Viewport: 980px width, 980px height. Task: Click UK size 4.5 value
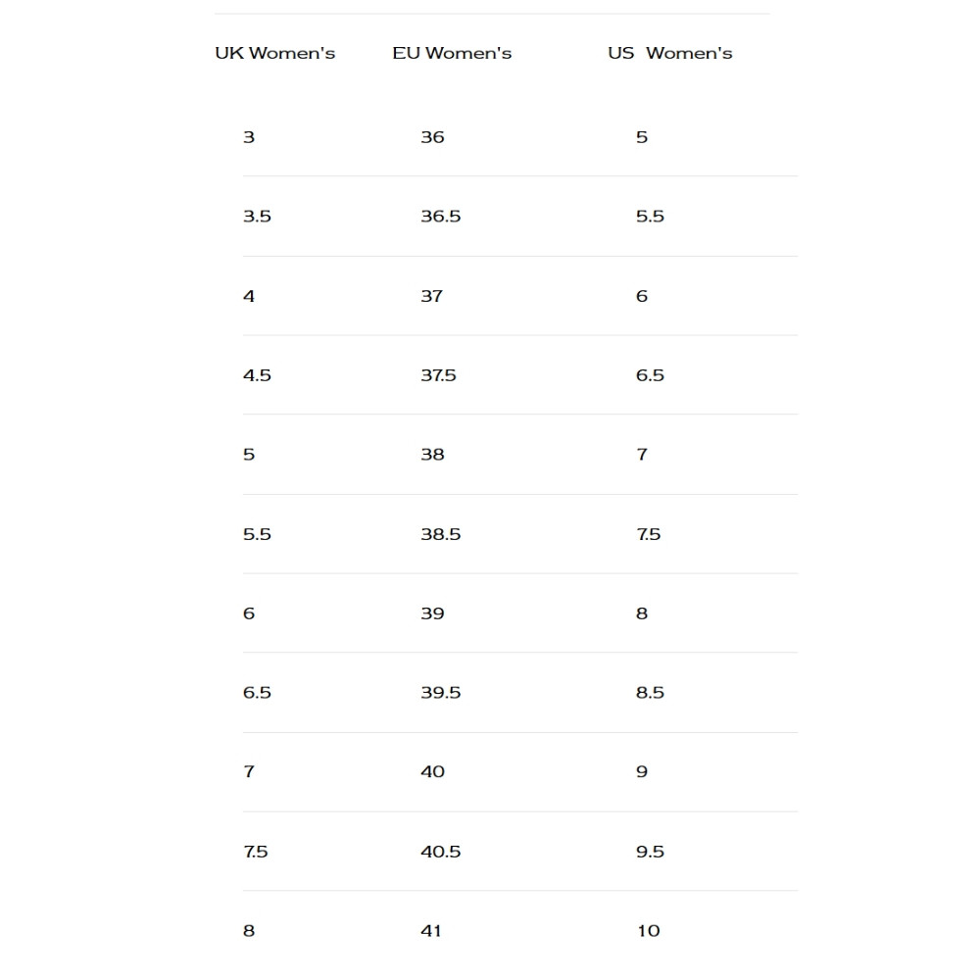tap(257, 375)
